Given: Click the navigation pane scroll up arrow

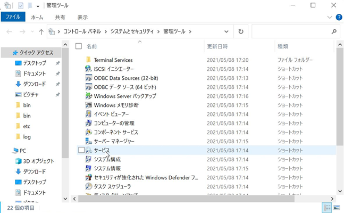Looking at the screenshot, I should 65,45.
